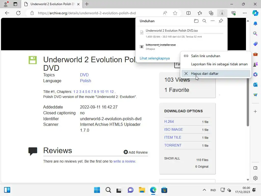Click the ISO IMAGE download option
The height and width of the screenshot is (196, 261).
(x=173, y=129)
